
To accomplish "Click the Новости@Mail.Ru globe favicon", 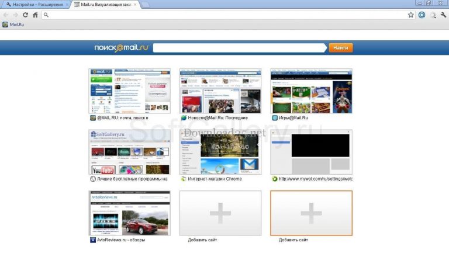I will [x=184, y=118].
